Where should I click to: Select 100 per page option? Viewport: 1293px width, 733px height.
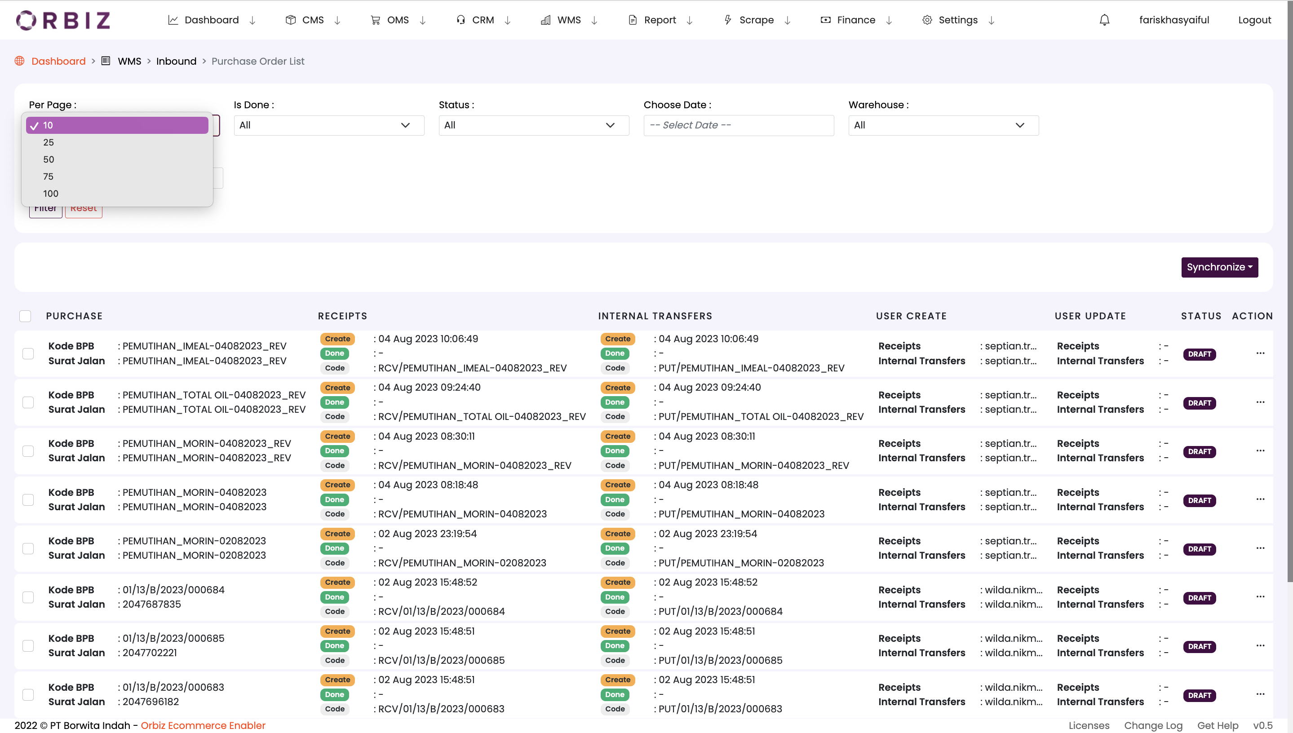tap(117, 194)
